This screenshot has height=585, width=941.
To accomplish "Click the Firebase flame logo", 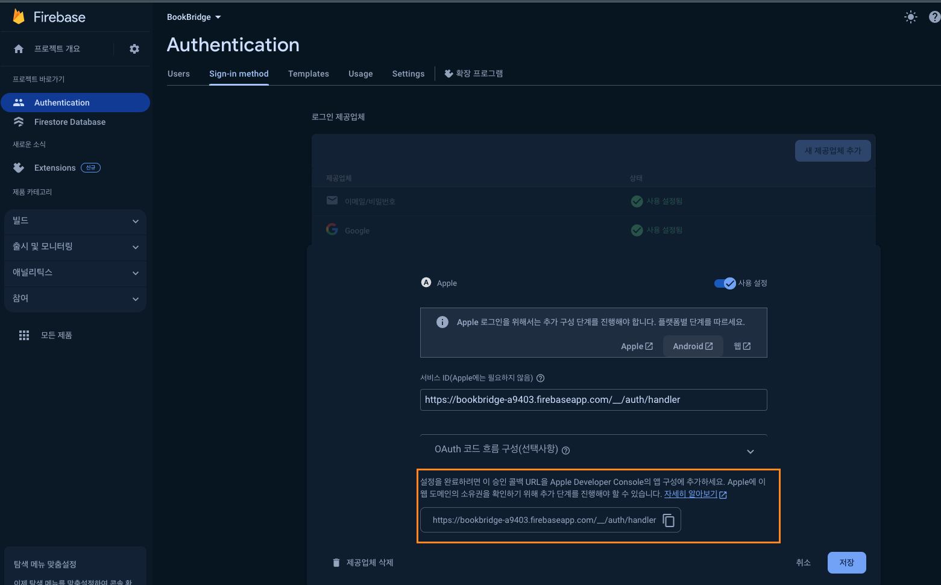I will pos(19,17).
